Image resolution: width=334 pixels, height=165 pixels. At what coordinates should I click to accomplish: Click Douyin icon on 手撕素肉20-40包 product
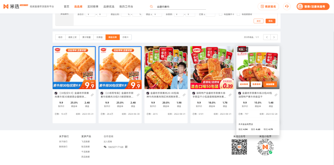point(148,93)
